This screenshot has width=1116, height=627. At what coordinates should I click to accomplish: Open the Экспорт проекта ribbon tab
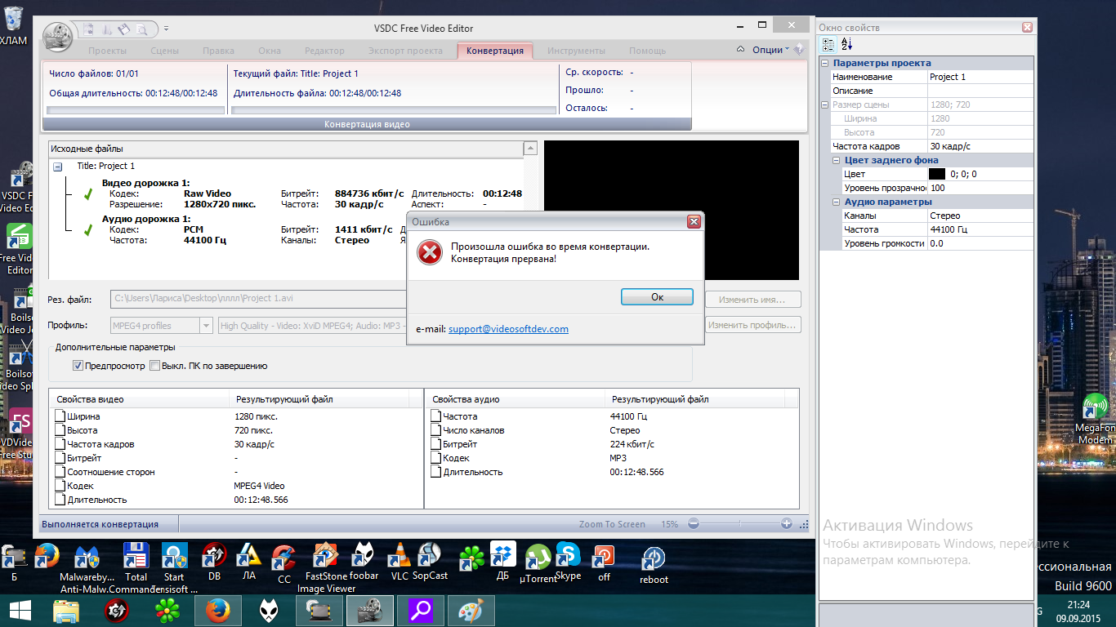404,51
